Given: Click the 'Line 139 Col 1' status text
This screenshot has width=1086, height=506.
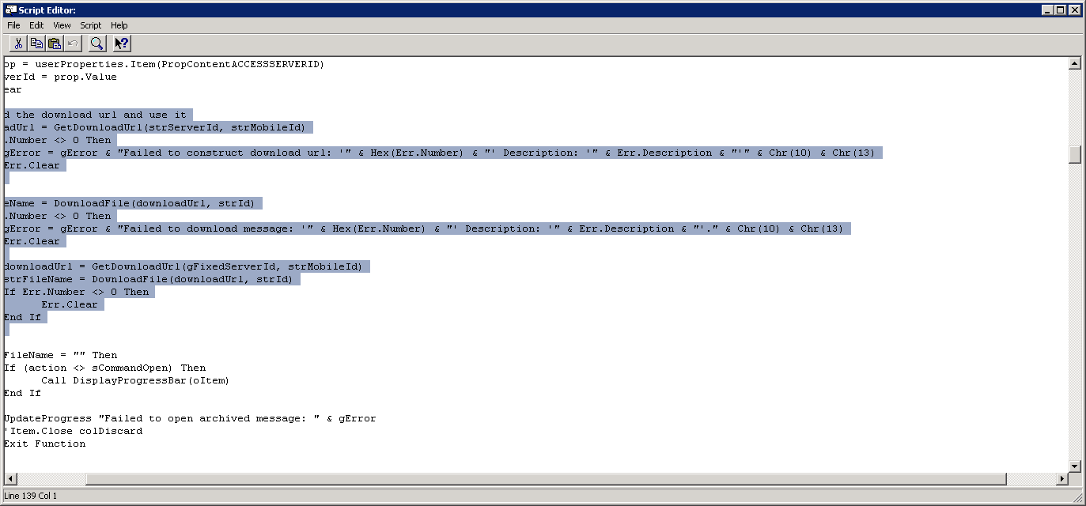Looking at the screenshot, I should 30,496.
